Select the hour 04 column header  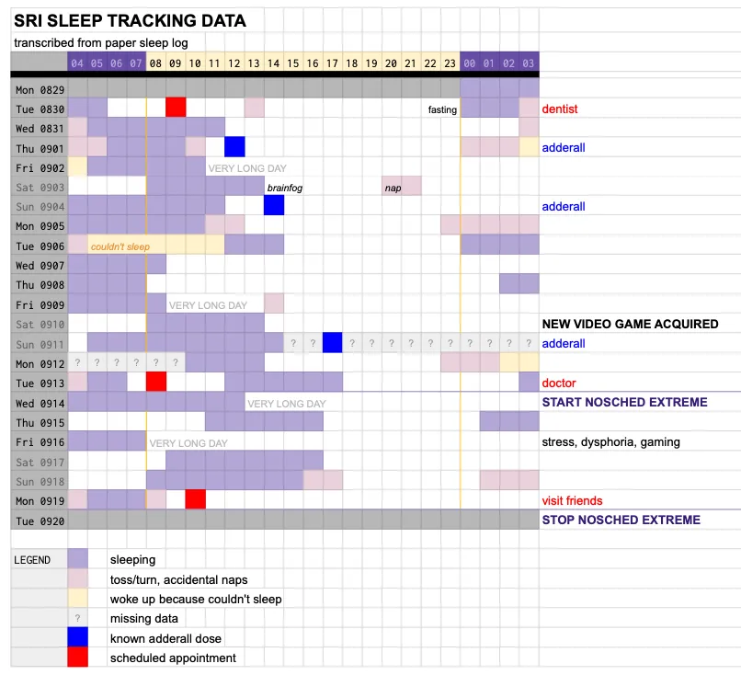(x=77, y=63)
